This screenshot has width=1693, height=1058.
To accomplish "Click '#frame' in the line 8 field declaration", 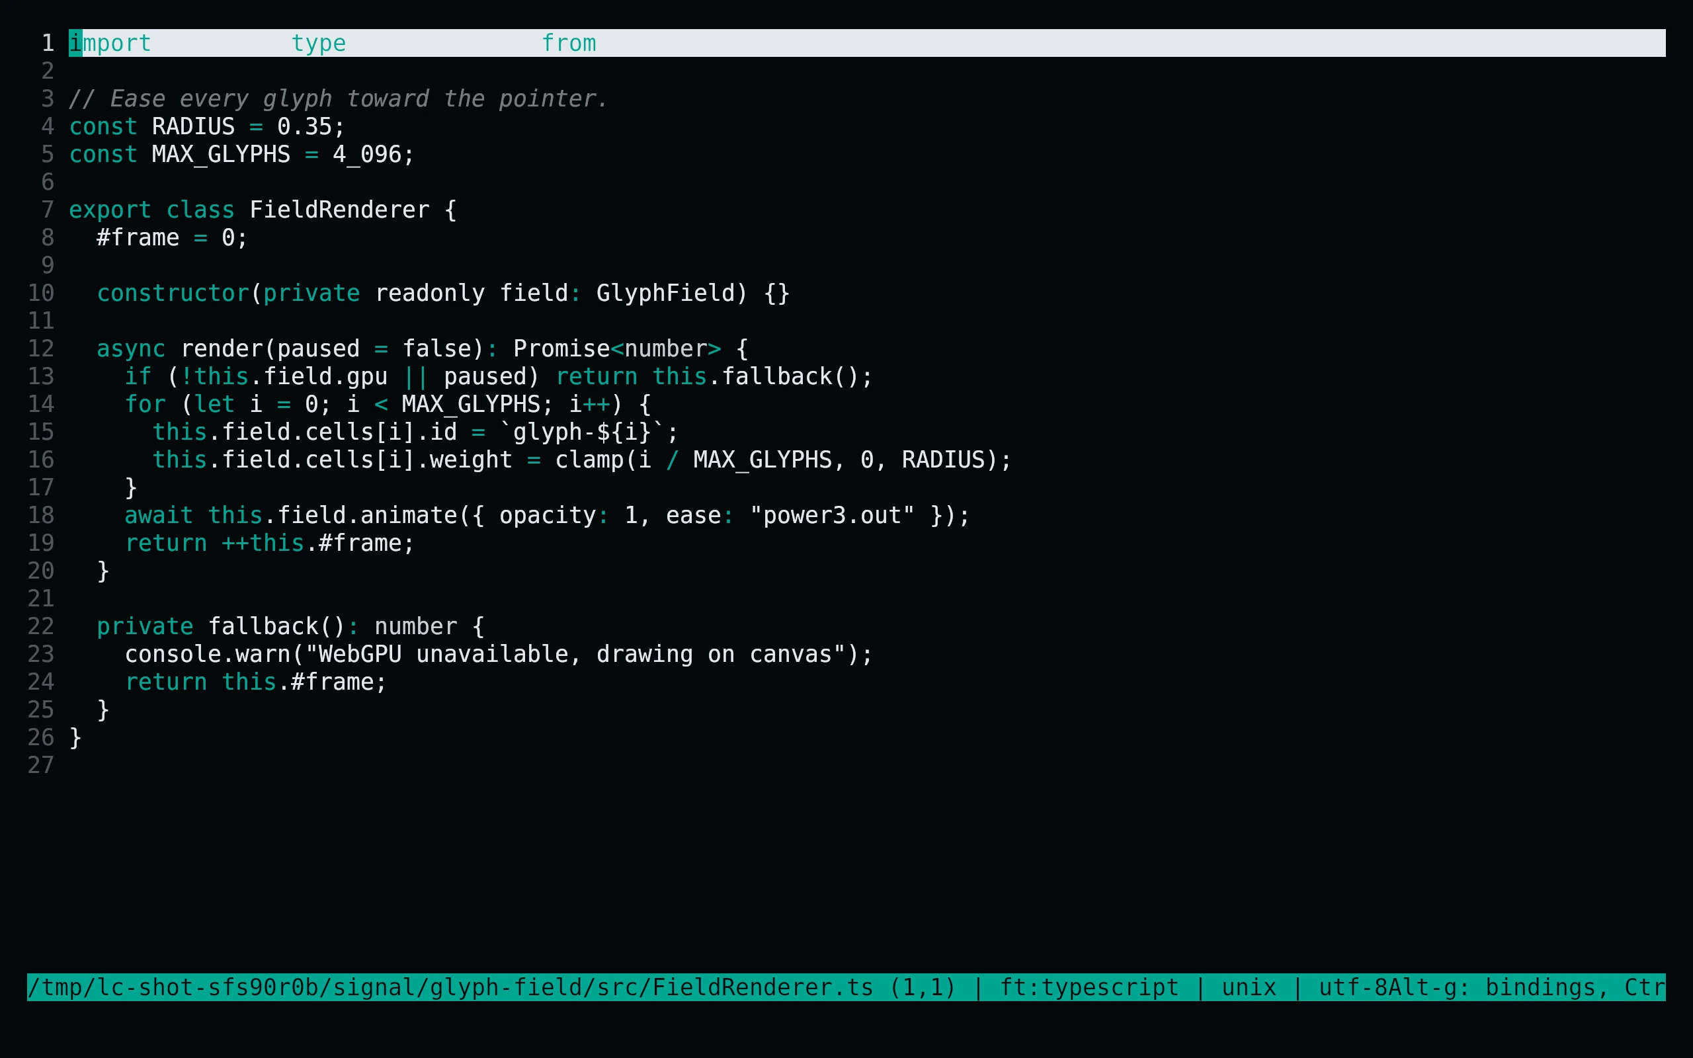I will tap(138, 238).
